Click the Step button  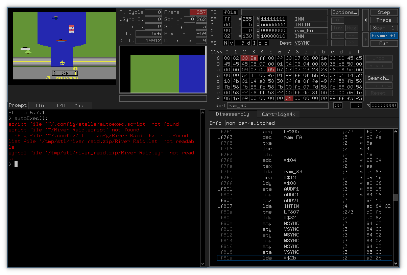click(384, 12)
